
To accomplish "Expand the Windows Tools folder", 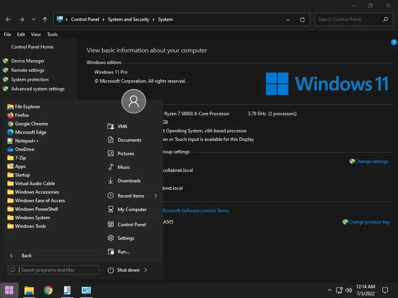I will pyautogui.click(x=30, y=226).
